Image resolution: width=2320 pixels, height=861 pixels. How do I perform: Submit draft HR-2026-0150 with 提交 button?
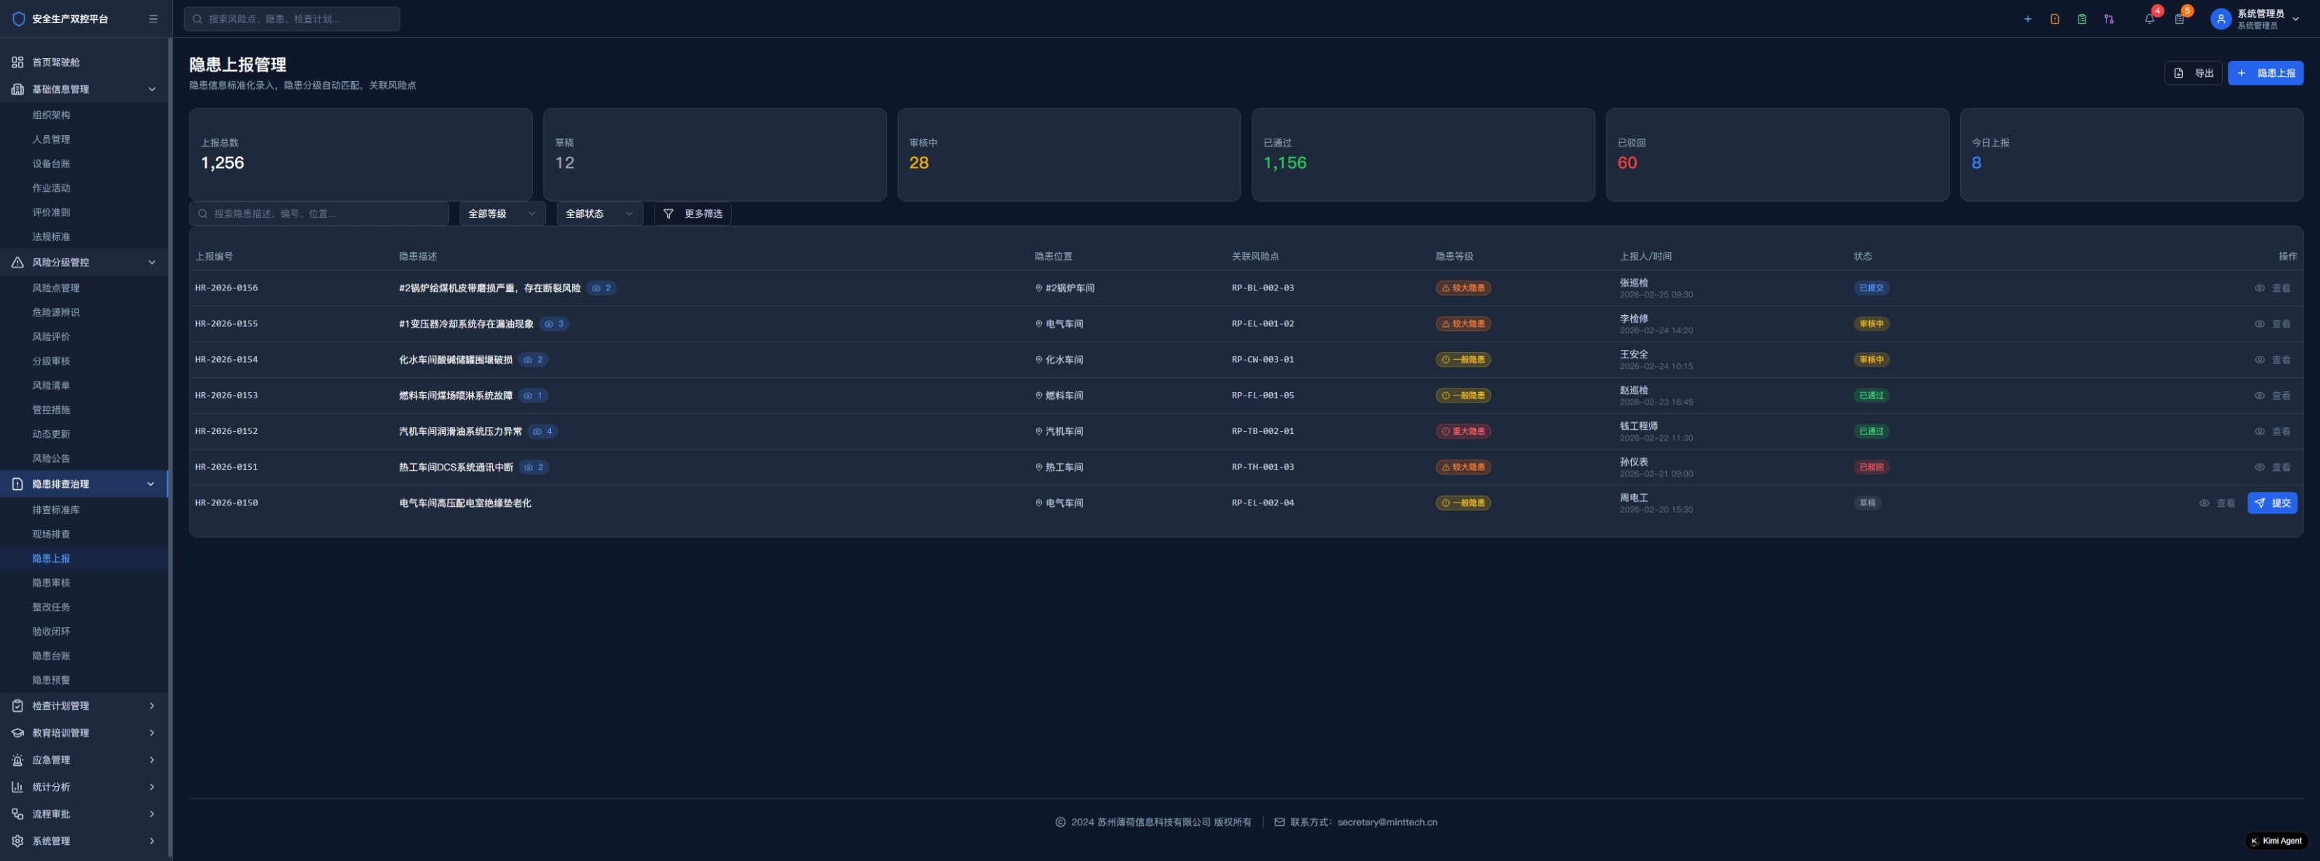coord(2272,503)
